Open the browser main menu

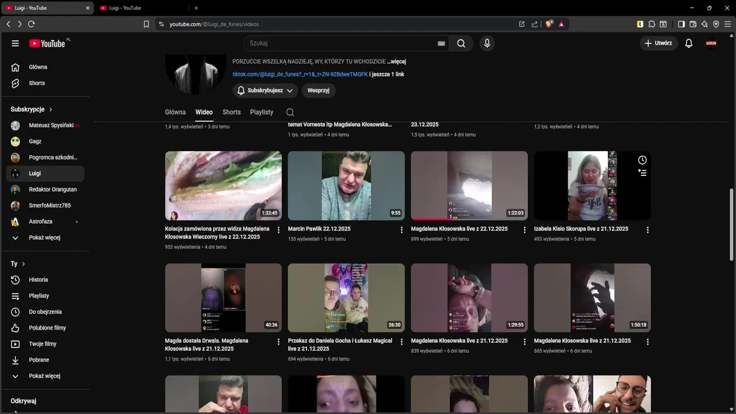728,24
